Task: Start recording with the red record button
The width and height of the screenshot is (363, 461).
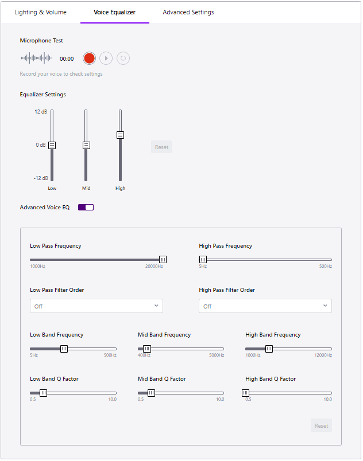Action: tap(89, 58)
